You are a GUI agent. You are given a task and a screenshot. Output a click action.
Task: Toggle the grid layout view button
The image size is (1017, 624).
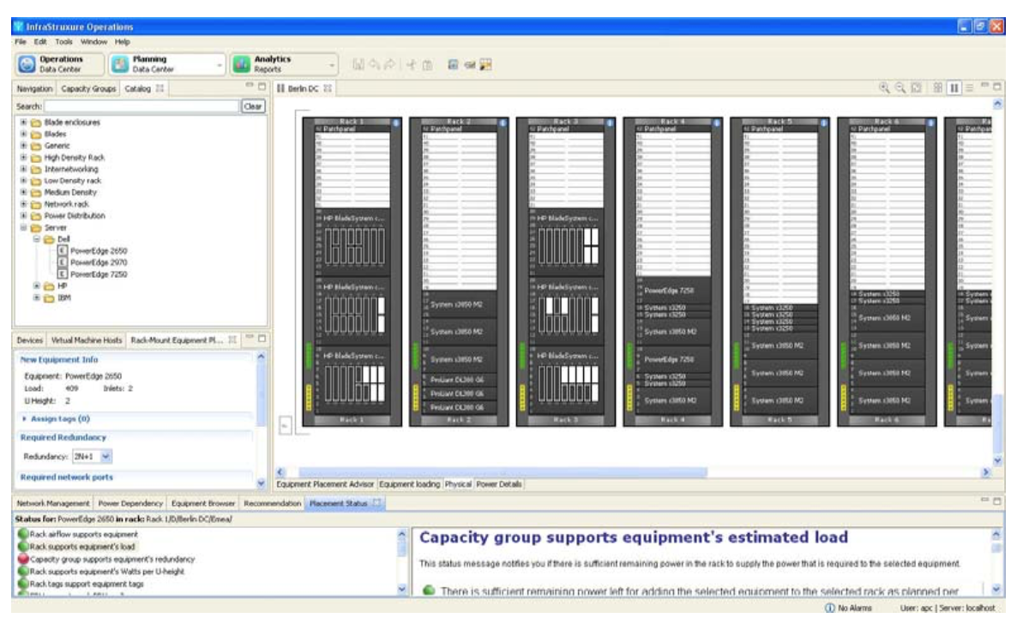click(x=938, y=88)
